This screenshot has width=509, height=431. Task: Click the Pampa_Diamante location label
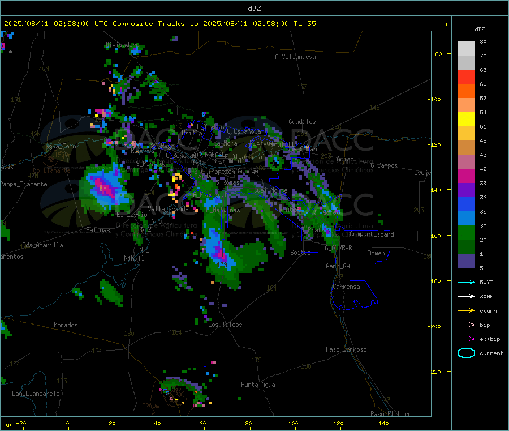coord(24,184)
